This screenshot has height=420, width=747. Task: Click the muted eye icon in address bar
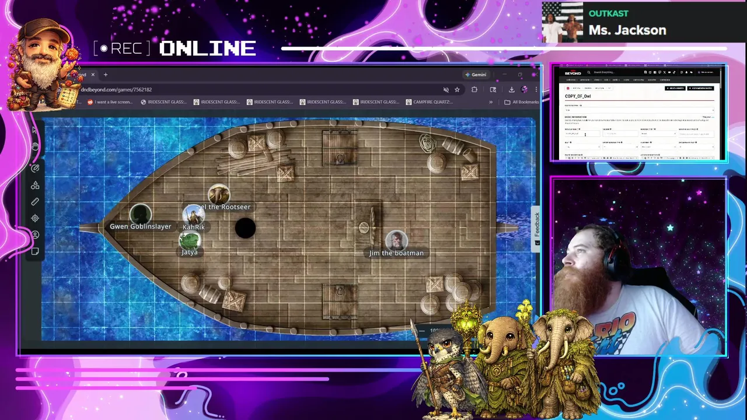pyautogui.click(x=446, y=89)
